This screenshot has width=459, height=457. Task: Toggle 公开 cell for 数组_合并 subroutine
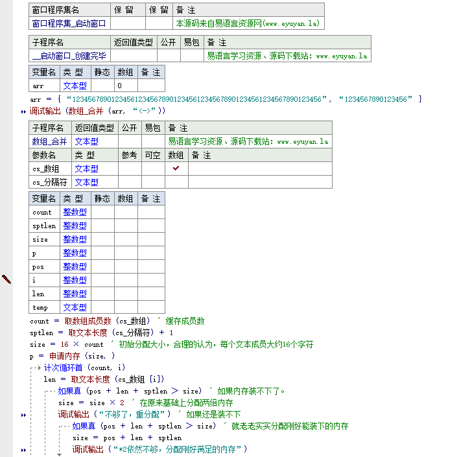tap(130, 141)
